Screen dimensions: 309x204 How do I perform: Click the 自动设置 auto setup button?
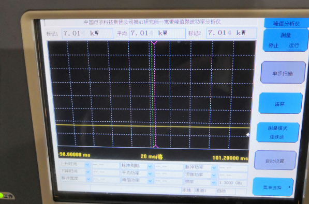click(275, 160)
